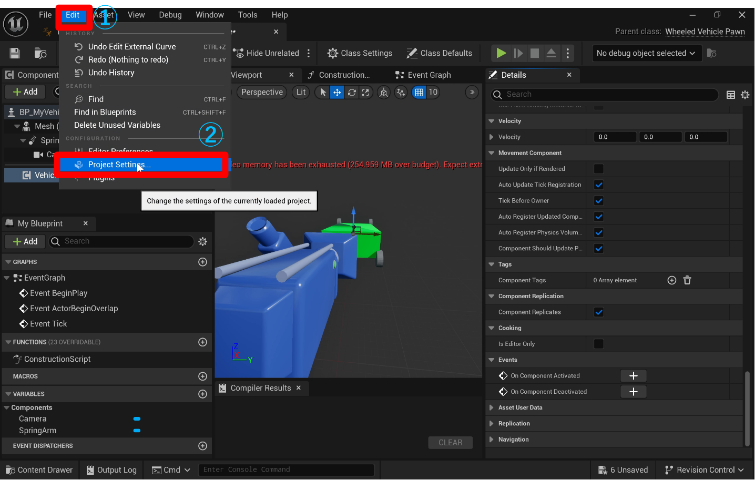Screen dimensions: 755x480
Task: Open Revision Control dropdown
Action: [705, 470]
